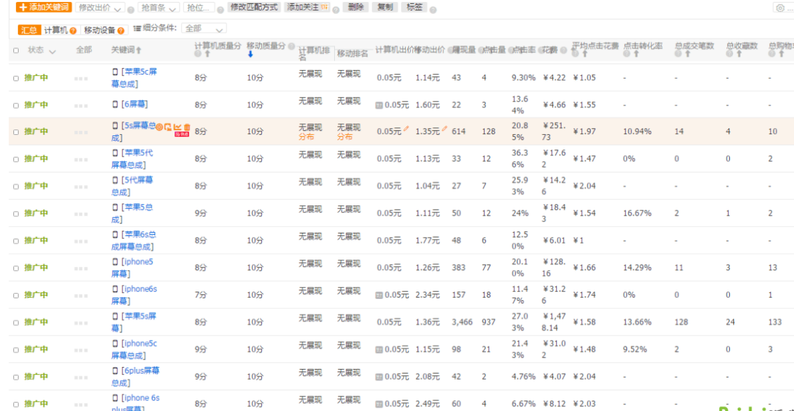Screen dimensions: 794x411
Task: Open the 细分条件 全部 dropdown
Action: [204, 29]
